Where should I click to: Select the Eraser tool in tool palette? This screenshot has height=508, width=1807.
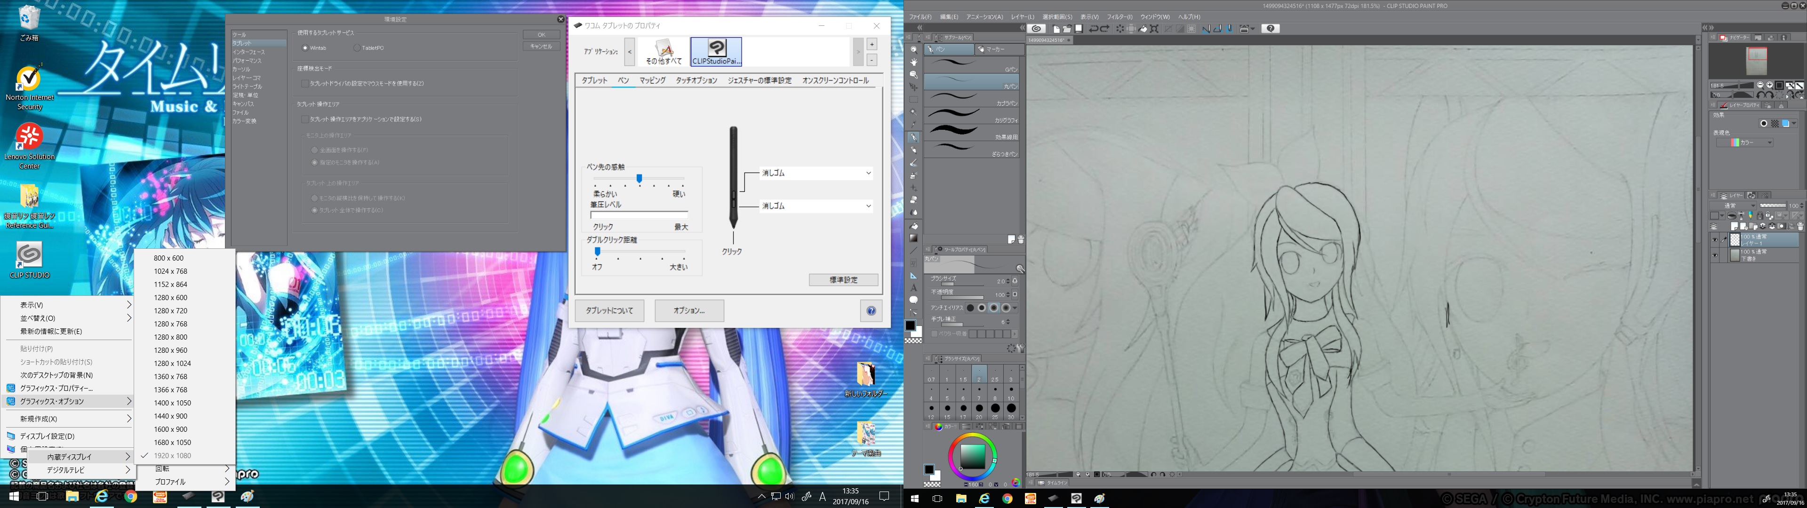pyautogui.click(x=913, y=200)
